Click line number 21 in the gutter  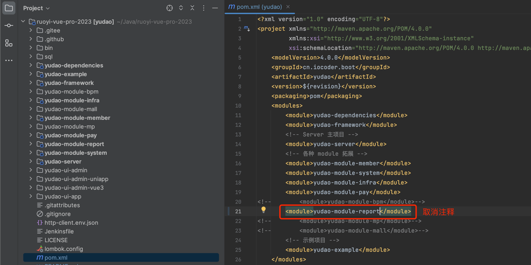click(238, 211)
